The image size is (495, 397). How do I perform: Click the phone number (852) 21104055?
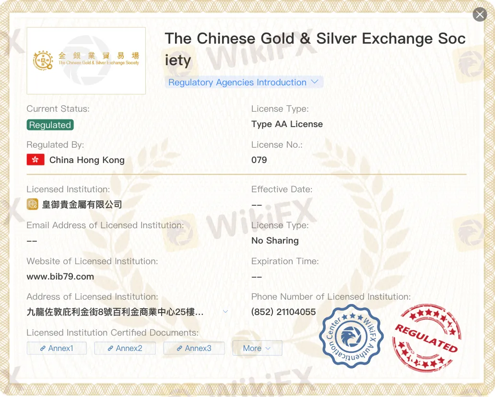[283, 312]
